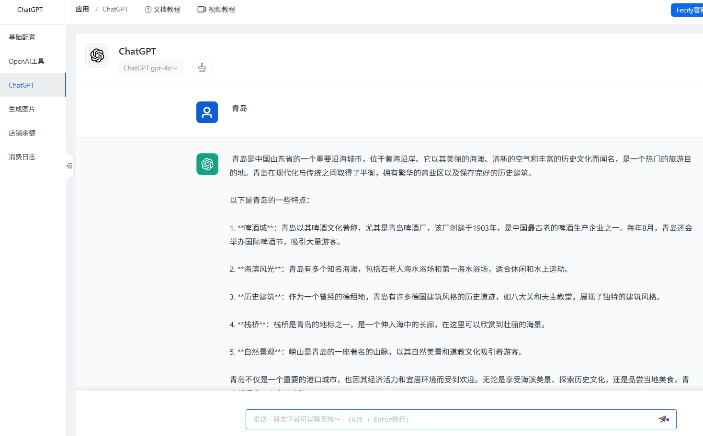Click the paragraph starting 2. **海滨风光**
This screenshot has width=703, height=436.
[400, 269]
